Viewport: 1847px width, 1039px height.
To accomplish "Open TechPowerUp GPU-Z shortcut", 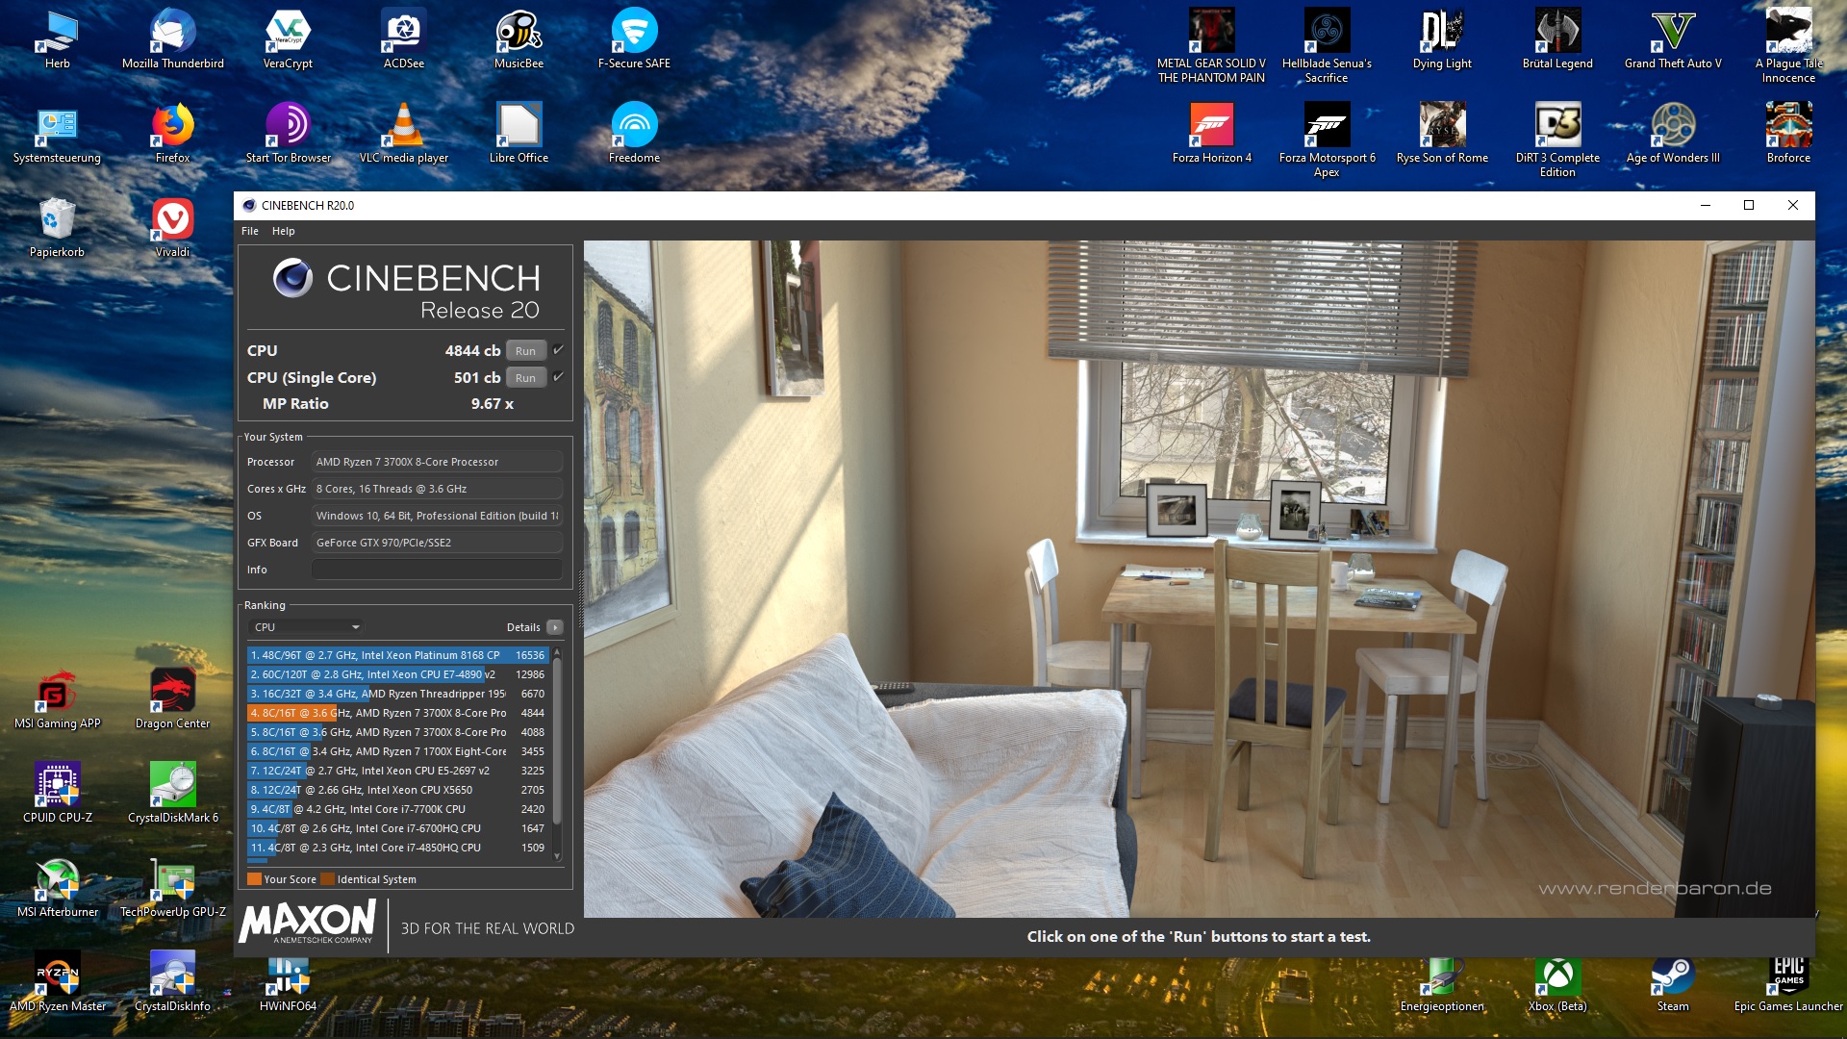I will point(173,887).
